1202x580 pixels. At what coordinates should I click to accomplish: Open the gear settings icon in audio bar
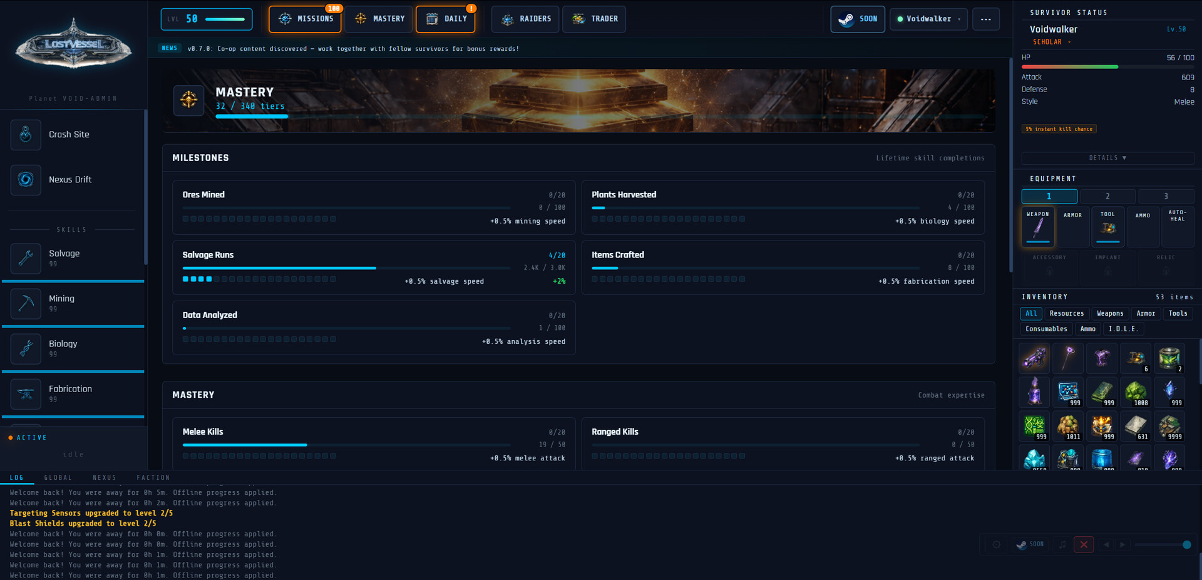(996, 545)
